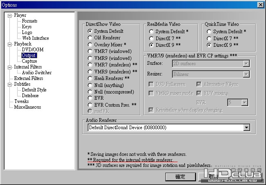The image size is (266, 185).
Task: Toggle the D3D Fullscreen checkbox
Action: (151, 84)
